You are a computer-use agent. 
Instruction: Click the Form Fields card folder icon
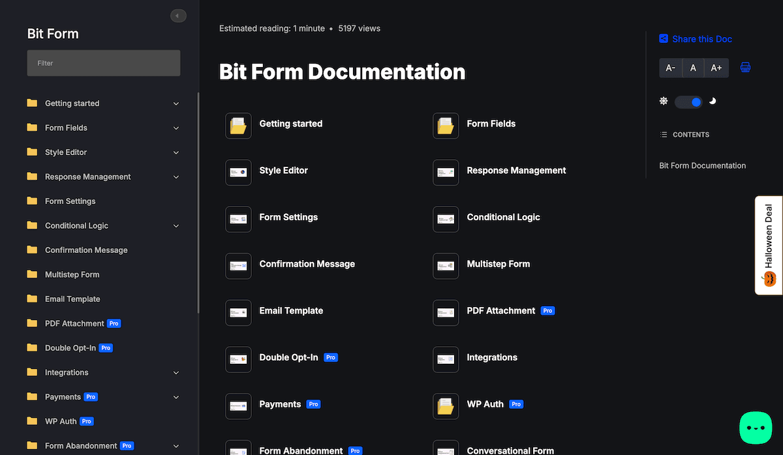446,126
